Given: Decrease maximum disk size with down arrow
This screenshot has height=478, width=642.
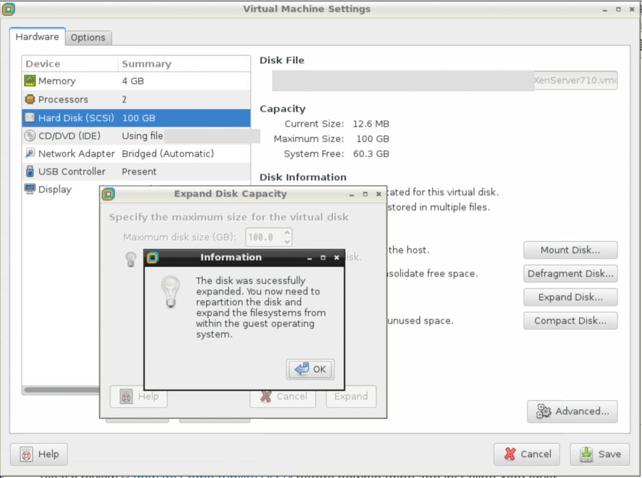Looking at the screenshot, I should (x=287, y=242).
